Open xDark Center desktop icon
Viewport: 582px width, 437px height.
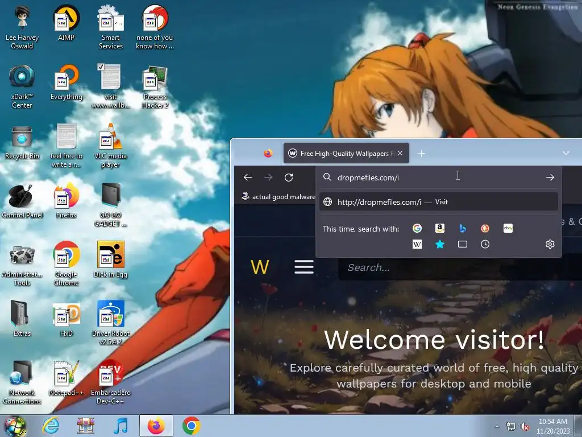pyautogui.click(x=22, y=86)
